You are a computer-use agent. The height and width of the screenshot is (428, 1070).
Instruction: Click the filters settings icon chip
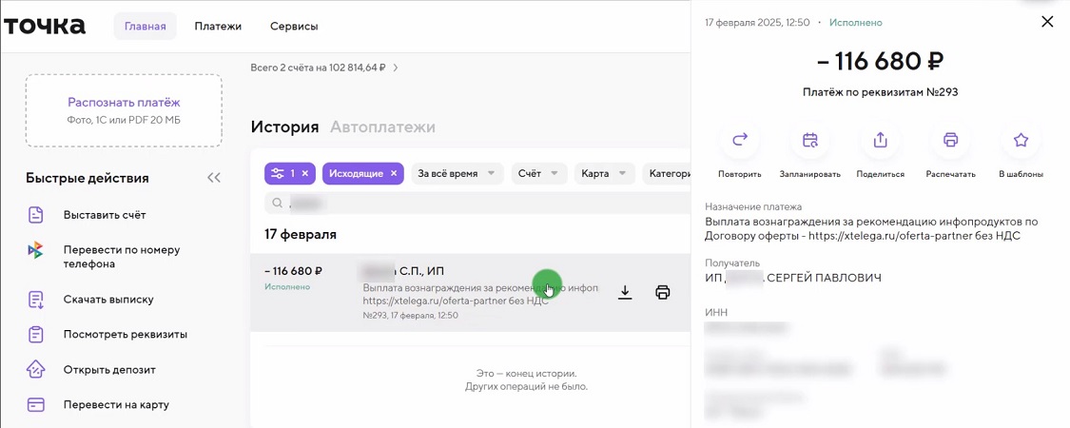click(x=277, y=173)
